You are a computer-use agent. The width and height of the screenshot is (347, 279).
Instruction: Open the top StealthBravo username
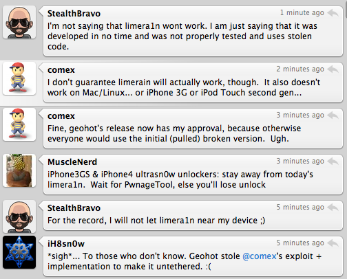(74, 14)
